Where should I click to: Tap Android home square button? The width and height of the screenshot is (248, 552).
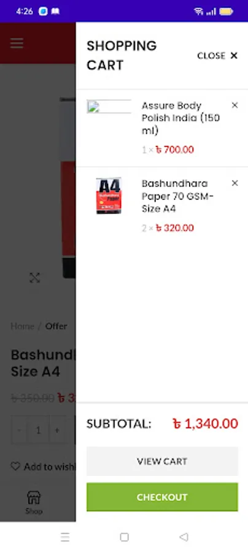pyautogui.click(x=124, y=537)
